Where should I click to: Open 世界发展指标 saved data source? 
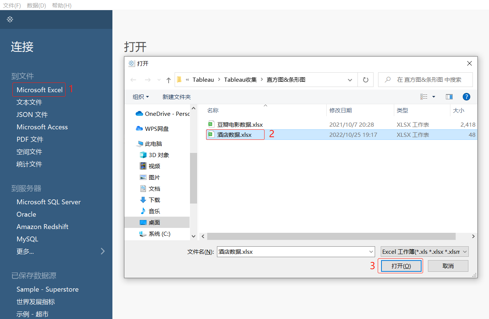coord(36,302)
